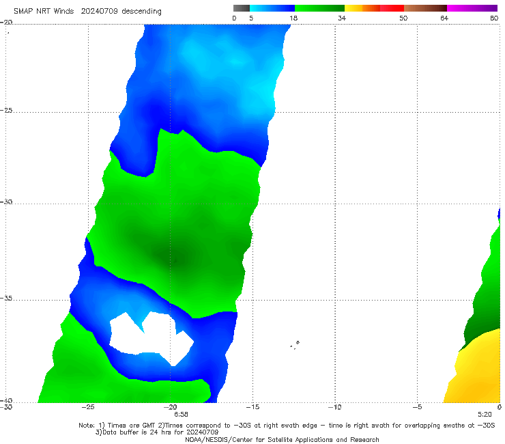Click the 'SMAP NRT Winds 20240709 descending' title
This screenshot has width=505, height=444.
87,12
